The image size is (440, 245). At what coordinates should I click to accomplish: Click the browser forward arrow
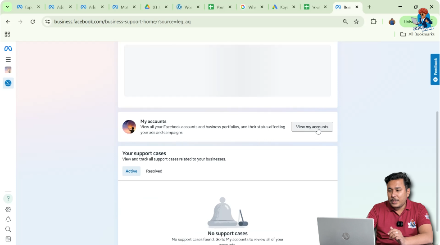click(x=20, y=22)
